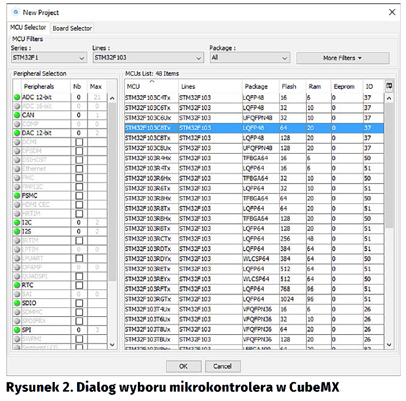The width and height of the screenshot is (406, 401).
Task: Open the column chooser icon in table header
Action: [x=389, y=86]
